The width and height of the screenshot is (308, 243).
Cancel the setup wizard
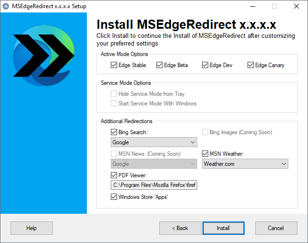click(276, 228)
